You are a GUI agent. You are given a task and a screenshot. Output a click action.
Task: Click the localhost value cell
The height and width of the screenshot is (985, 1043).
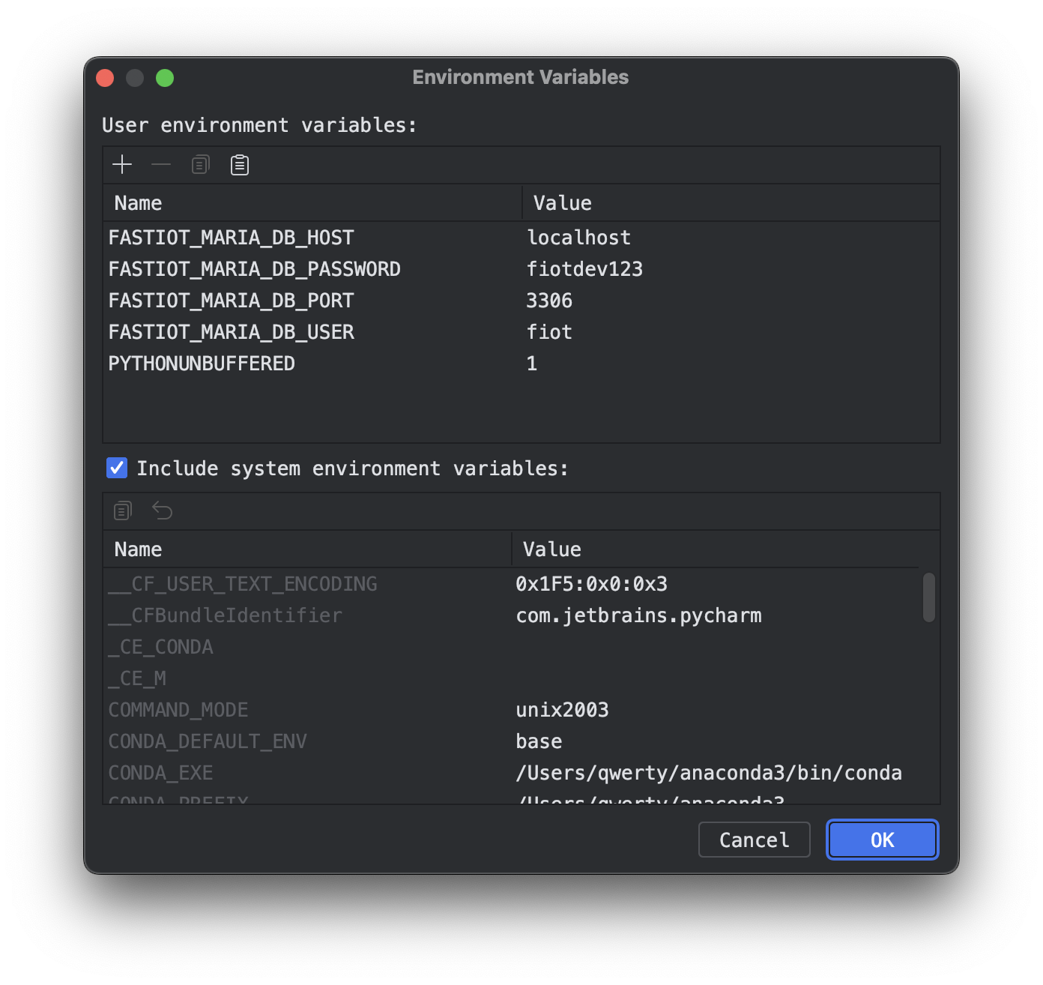[x=731, y=238]
